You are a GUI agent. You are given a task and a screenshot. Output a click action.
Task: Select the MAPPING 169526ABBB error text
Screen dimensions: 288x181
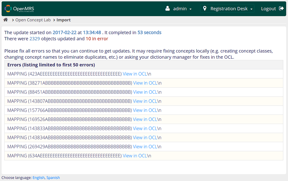(70, 119)
